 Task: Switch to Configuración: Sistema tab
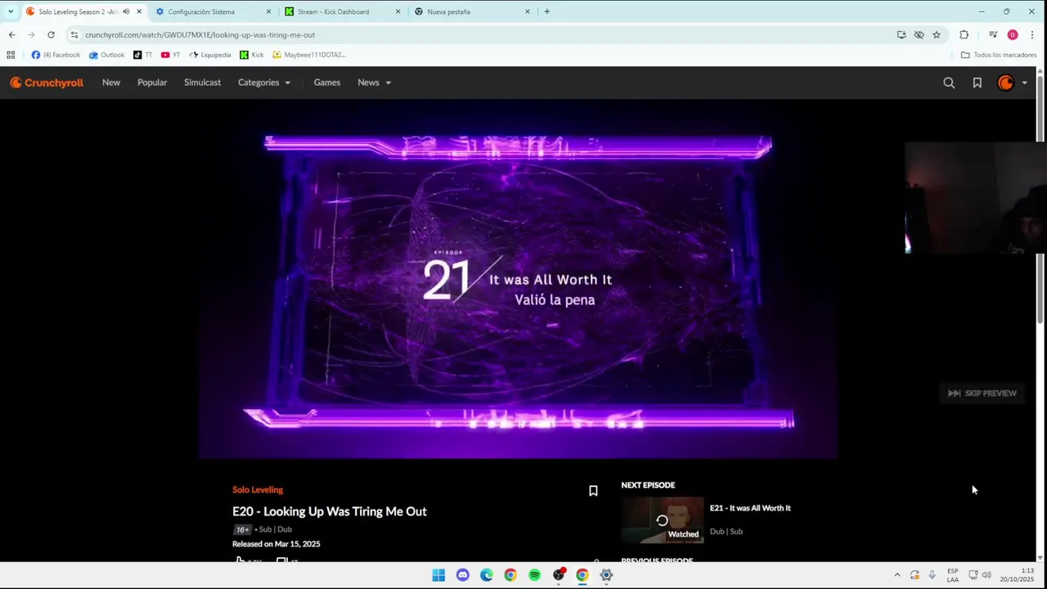point(214,11)
